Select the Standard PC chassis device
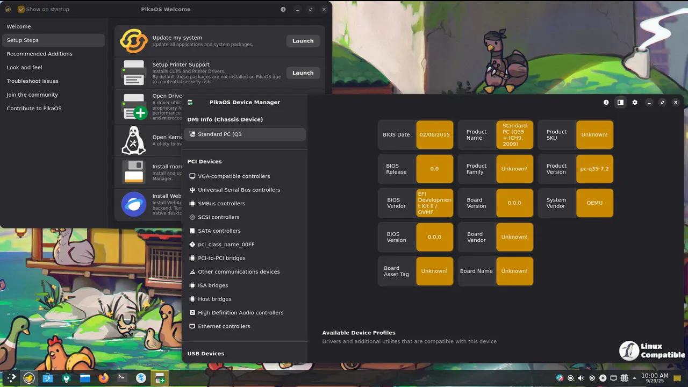The image size is (688, 387). click(245, 134)
